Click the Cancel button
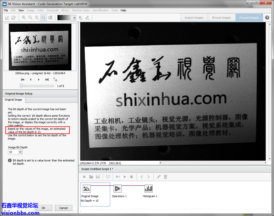Viewport: 274px width, 216px height. click(x=63, y=208)
